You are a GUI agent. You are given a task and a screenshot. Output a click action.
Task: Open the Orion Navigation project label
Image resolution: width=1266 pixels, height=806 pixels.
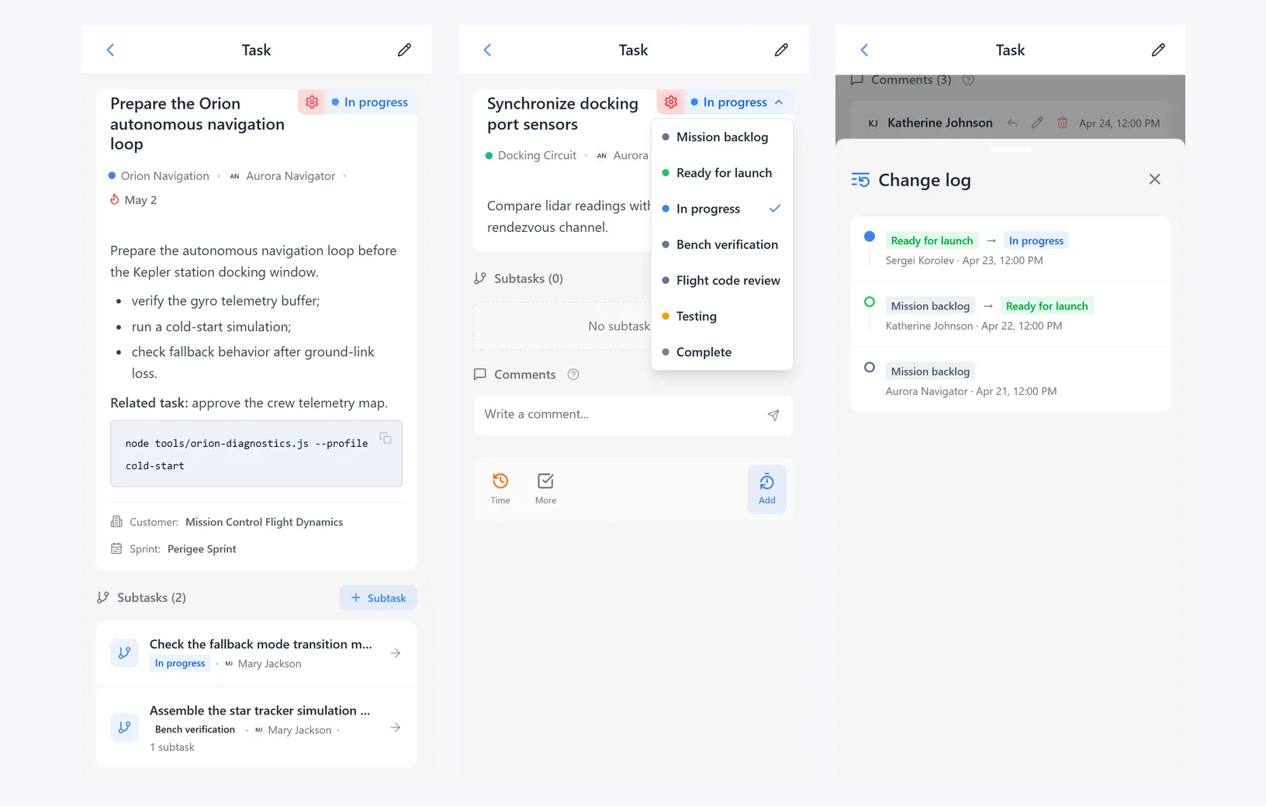point(159,176)
